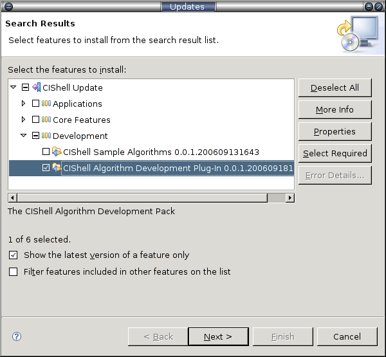386x357 pixels.
Task: Click the scroll left arrow of feature list
Action: click(x=13, y=197)
